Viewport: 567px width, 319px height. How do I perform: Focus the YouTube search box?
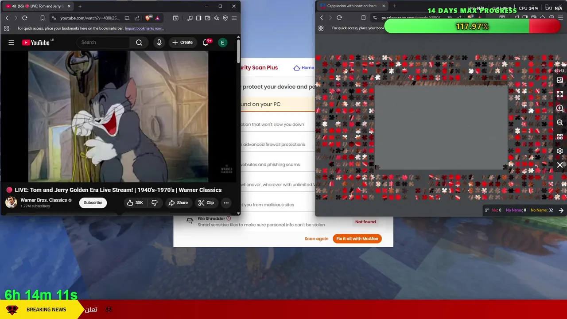click(103, 43)
